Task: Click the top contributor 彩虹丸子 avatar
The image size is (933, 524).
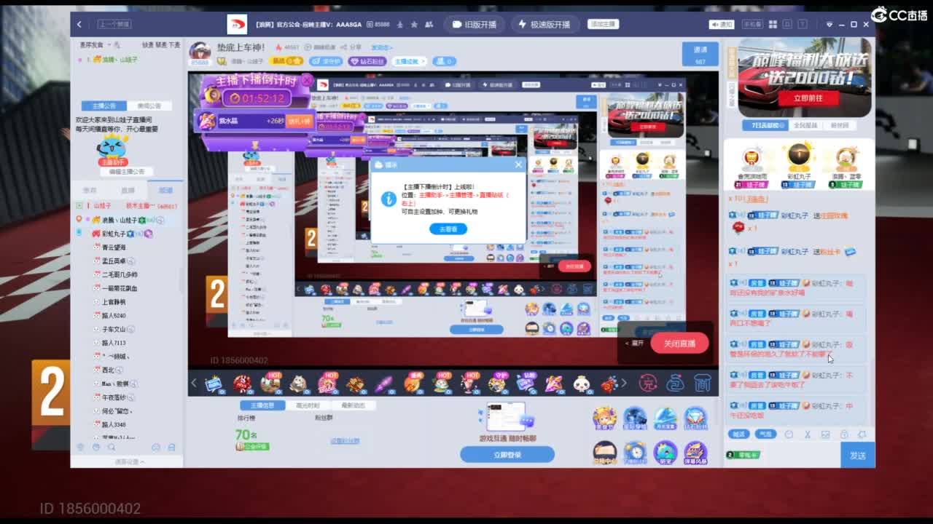Action: (800, 155)
